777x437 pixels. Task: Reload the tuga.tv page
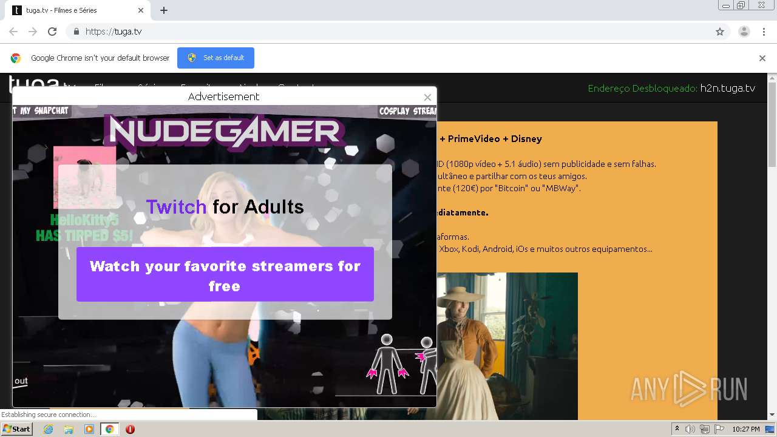pyautogui.click(x=52, y=32)
